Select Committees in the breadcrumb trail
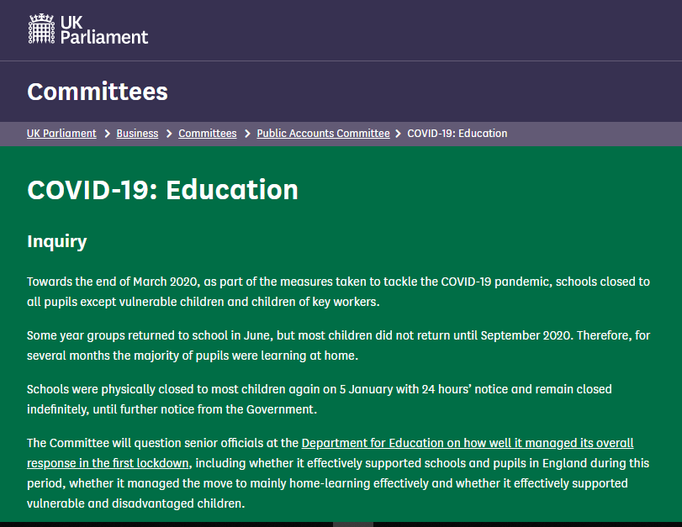This screenshot has width=682, height=527. [207, 134]
